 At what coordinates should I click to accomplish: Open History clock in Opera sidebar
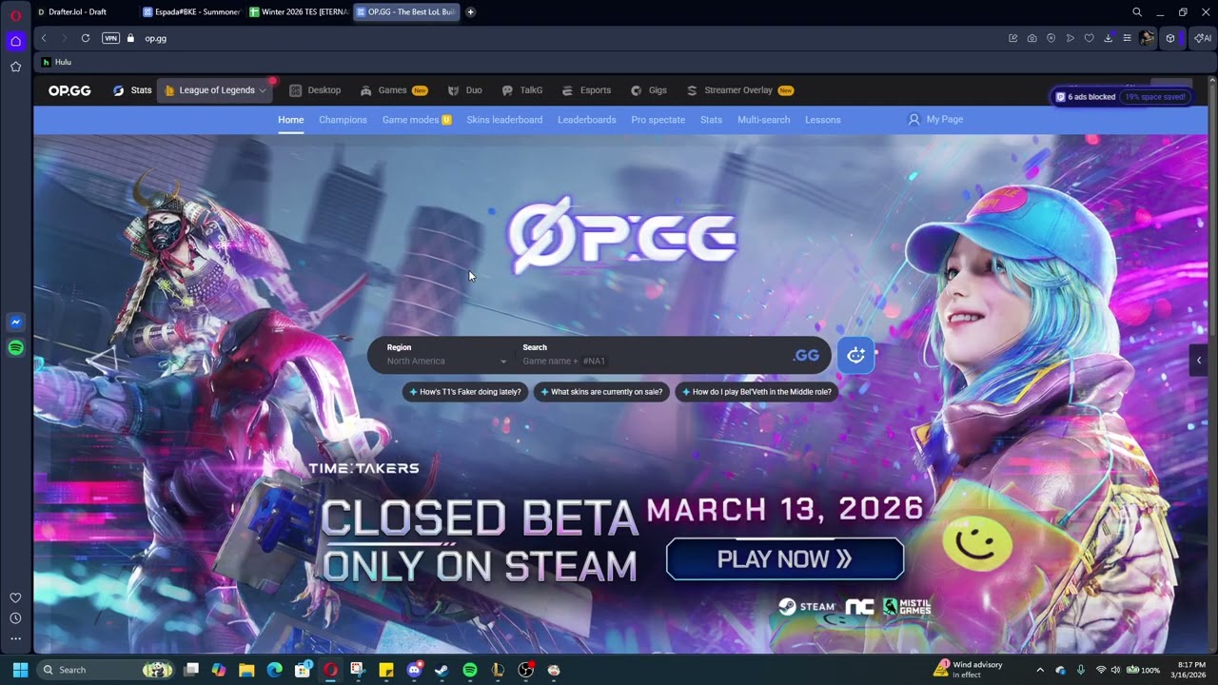(15, 618)
